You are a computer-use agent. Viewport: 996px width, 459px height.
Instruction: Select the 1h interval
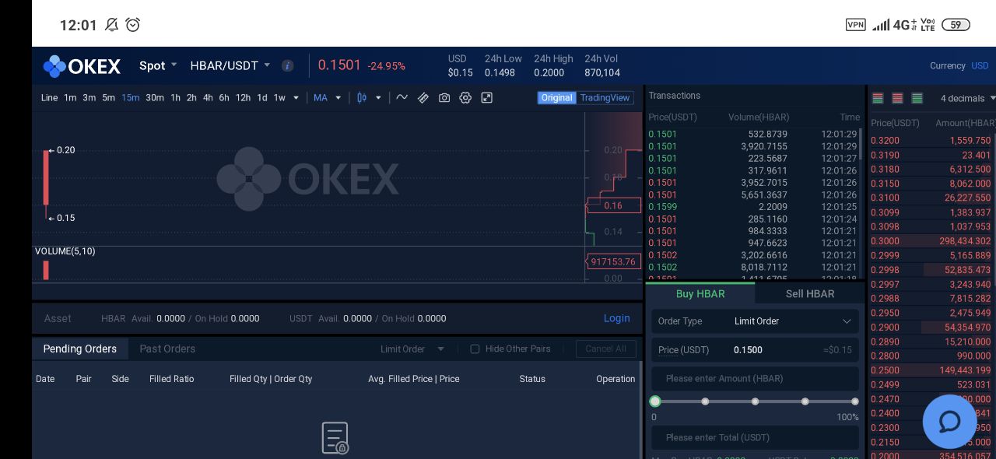[x=175, y=97]
